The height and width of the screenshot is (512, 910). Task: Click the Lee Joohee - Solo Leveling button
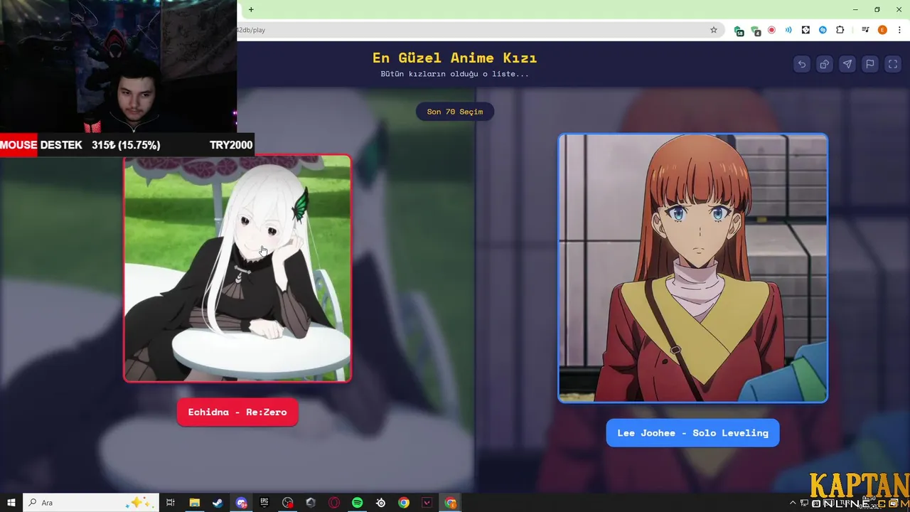(x=692, y=433)
